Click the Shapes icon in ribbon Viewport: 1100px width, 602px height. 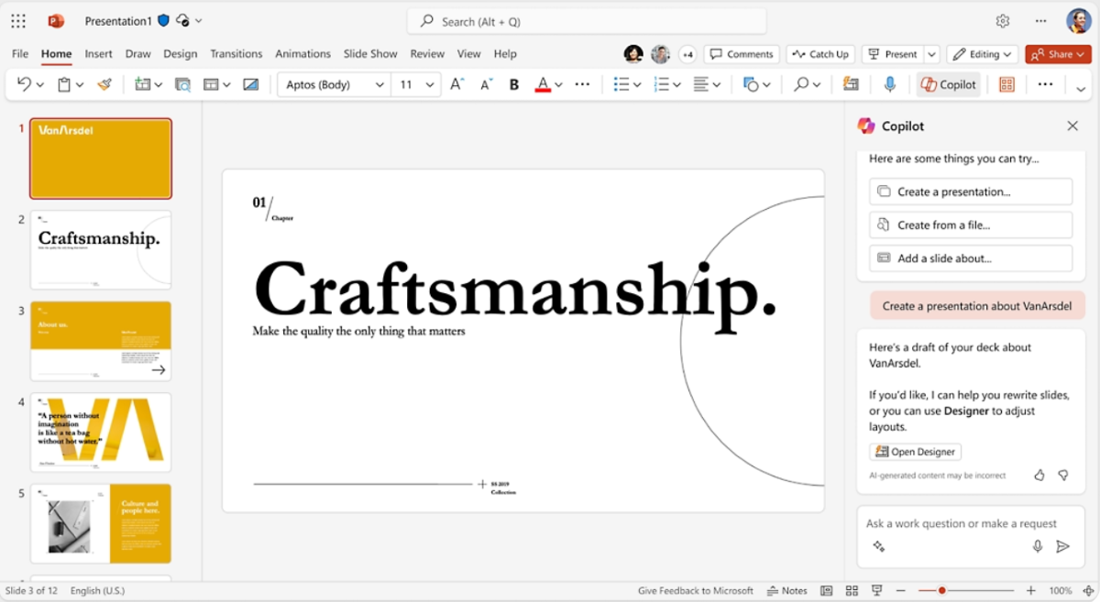point(752,84)
